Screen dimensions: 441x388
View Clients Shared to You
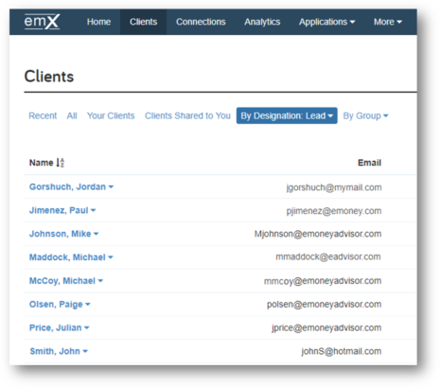(187, 115)
